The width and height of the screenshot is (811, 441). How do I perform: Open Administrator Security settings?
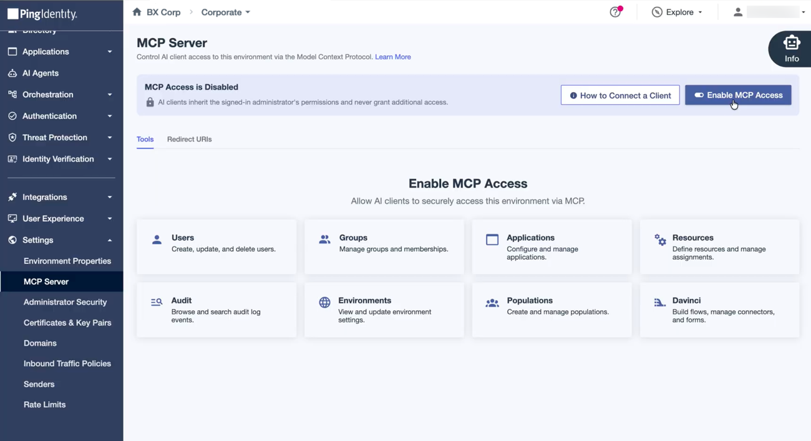coord(66,302)
